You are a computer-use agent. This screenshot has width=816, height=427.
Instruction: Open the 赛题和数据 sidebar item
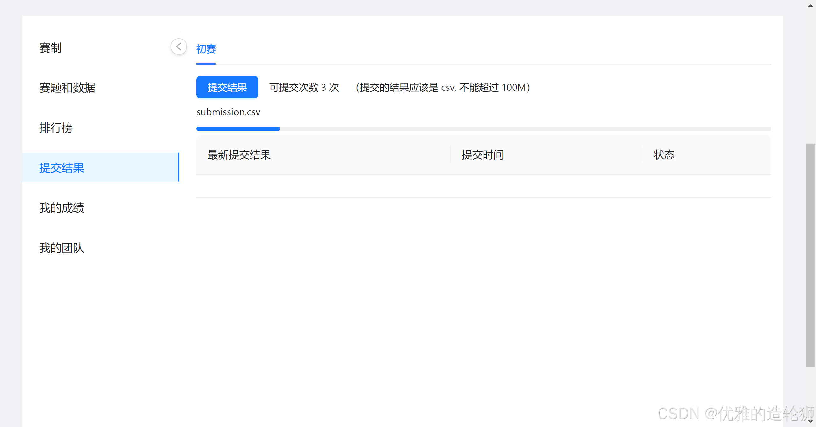point(67,88)
